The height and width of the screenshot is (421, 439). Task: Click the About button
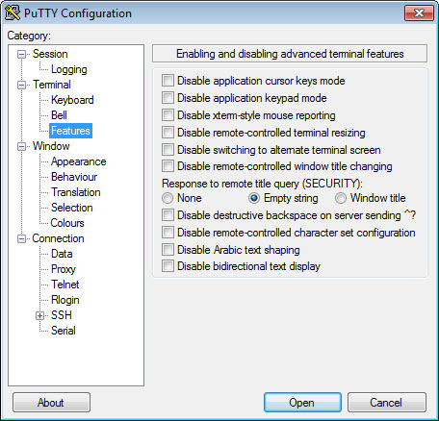tap(51, 403)
